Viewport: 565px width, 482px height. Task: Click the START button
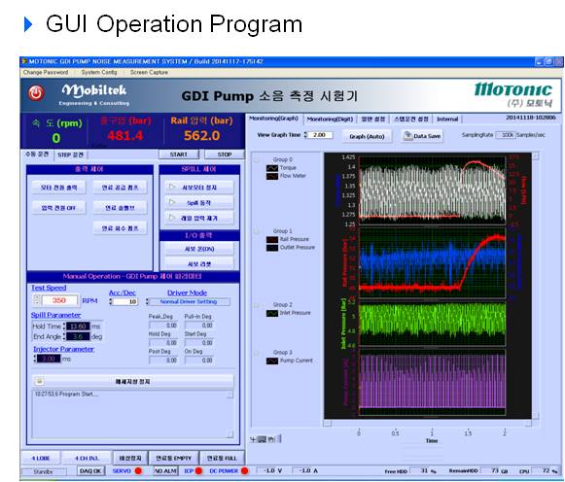pos(179,155)
